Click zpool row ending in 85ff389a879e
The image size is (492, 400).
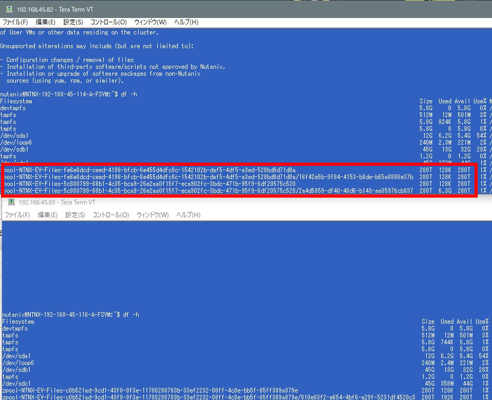click(x=247, y=390)
